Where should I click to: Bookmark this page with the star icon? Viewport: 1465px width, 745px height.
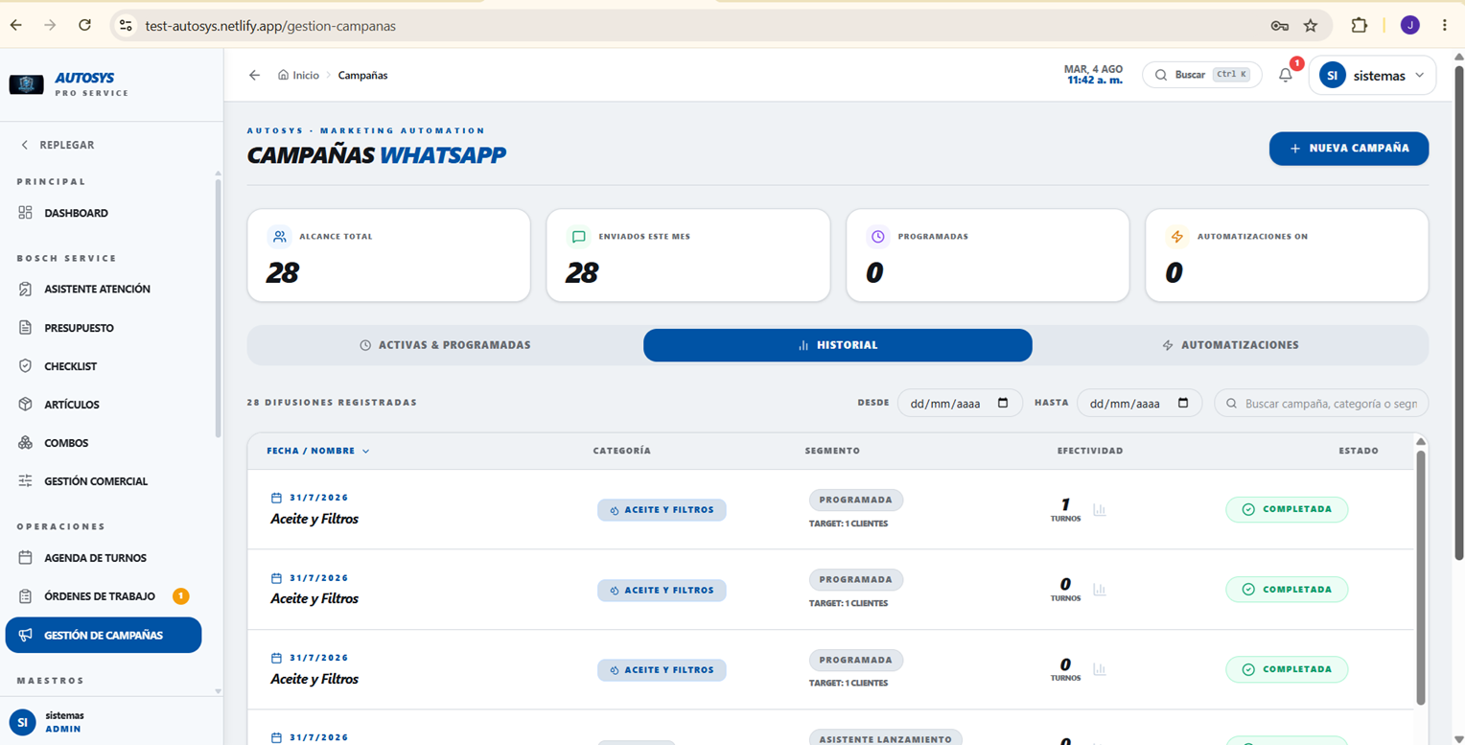(x=1311, y=26)
